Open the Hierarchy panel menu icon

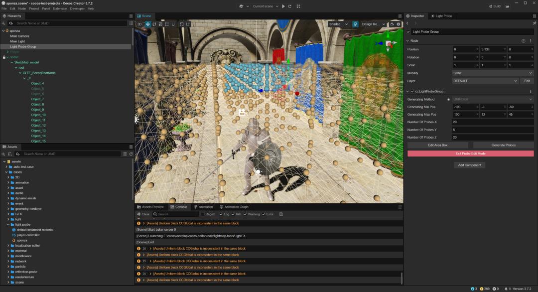[x=131, y=16]
